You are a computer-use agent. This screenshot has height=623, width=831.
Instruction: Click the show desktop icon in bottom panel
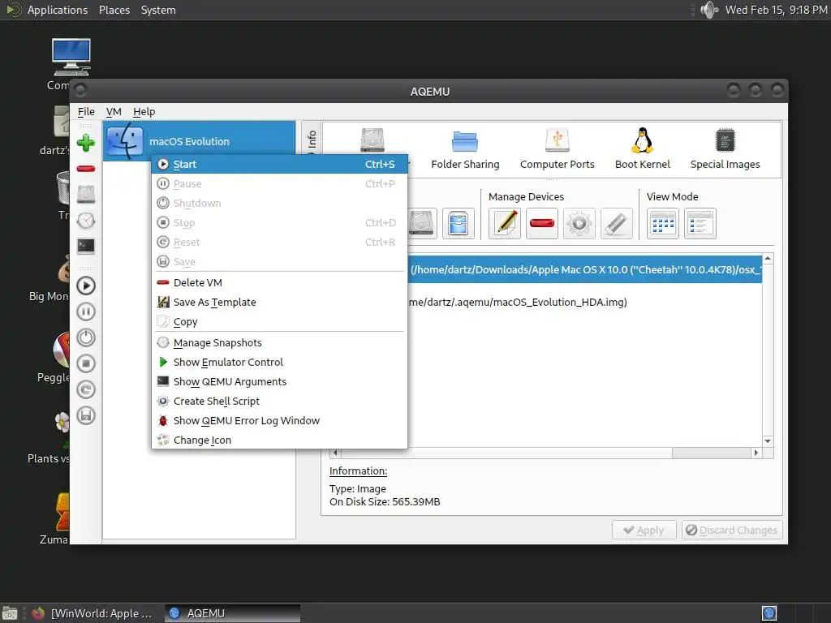[x=10, y=613]
